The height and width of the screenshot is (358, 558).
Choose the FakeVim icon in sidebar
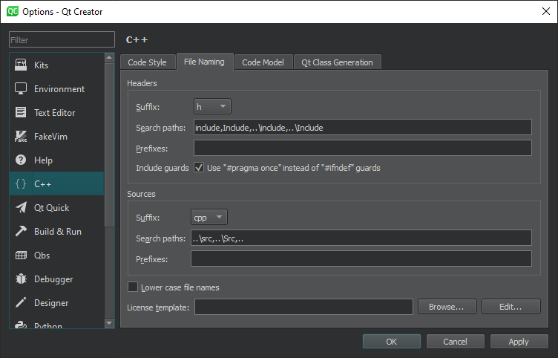coord(21,137)
